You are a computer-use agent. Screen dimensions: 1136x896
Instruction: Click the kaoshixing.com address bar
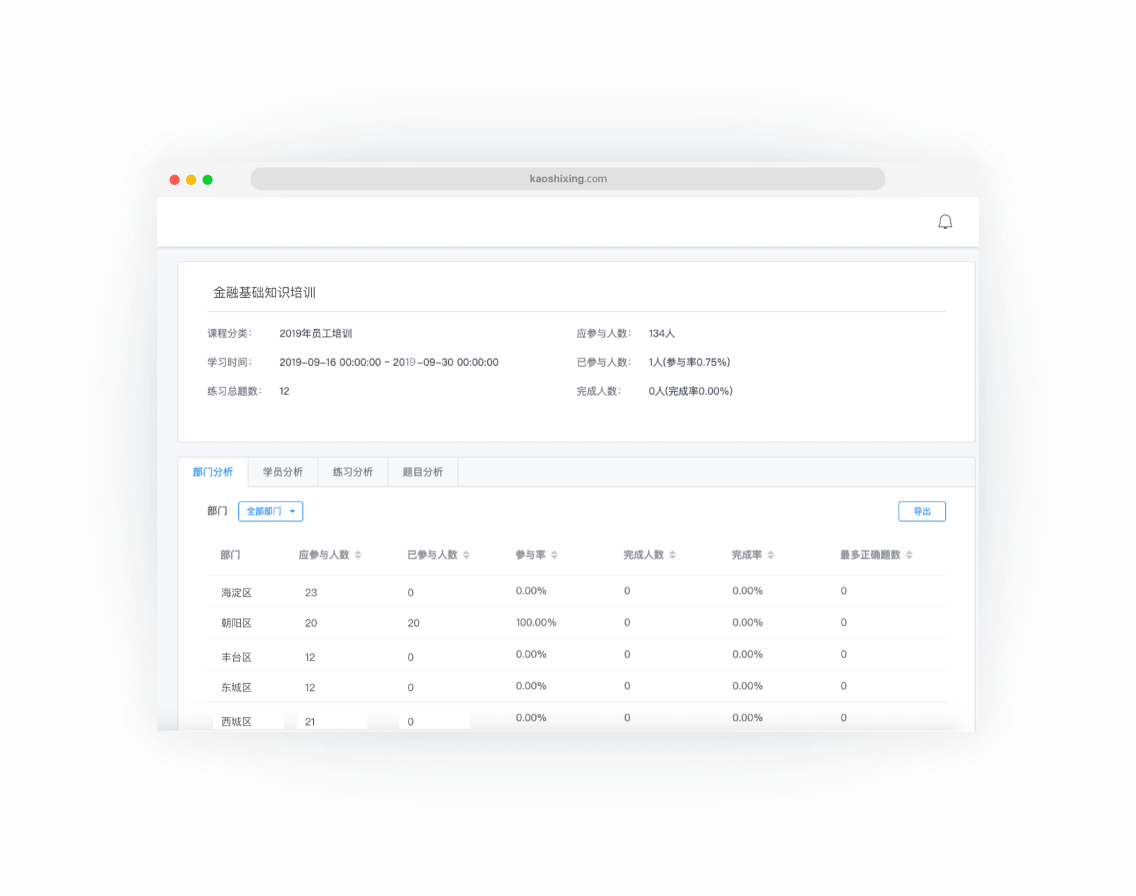tap(567, 179)
